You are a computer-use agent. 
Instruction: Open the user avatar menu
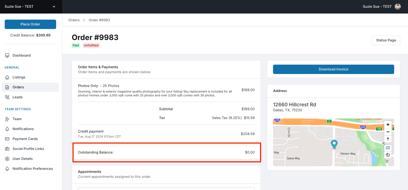398,7
